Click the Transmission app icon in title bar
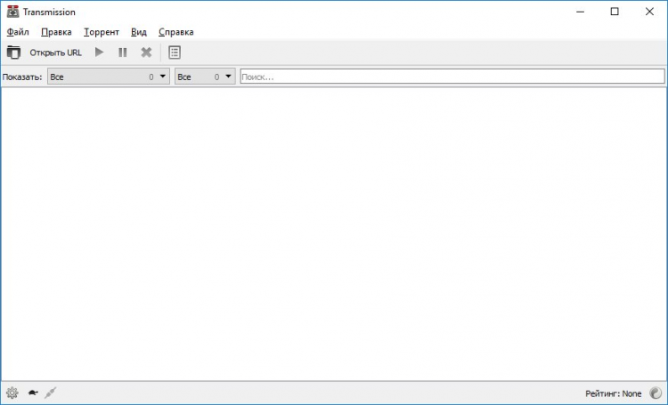 [12, 12]
